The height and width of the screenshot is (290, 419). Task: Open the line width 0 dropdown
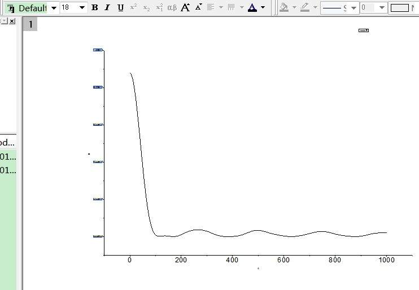tap(382, 8)
